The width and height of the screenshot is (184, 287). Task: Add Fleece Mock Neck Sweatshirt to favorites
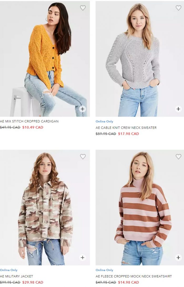(x=178, y=156)
